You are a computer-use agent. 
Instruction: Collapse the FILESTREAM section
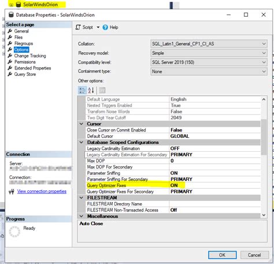[x=82, y=197]
